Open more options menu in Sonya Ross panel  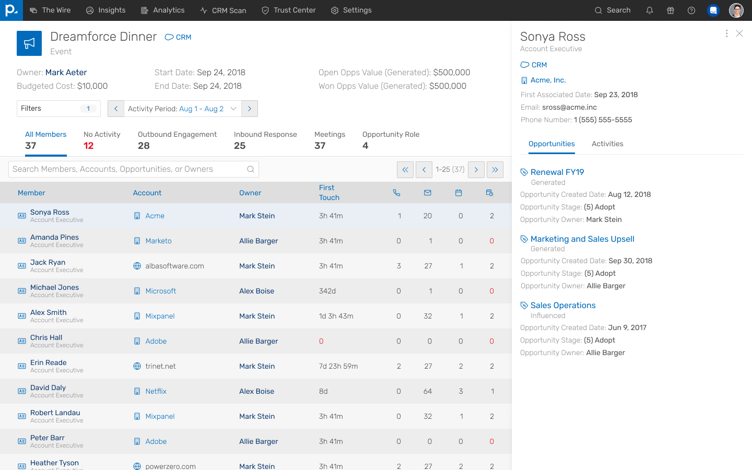tap(726, 33)
